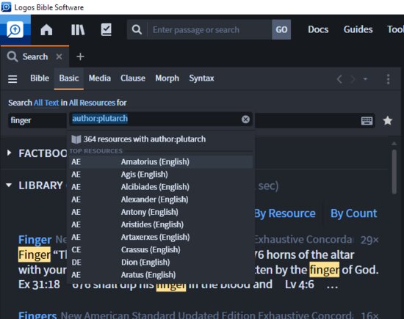
Task: Sort results By Count
Action: pyautogui.click(x=353, y=213)
